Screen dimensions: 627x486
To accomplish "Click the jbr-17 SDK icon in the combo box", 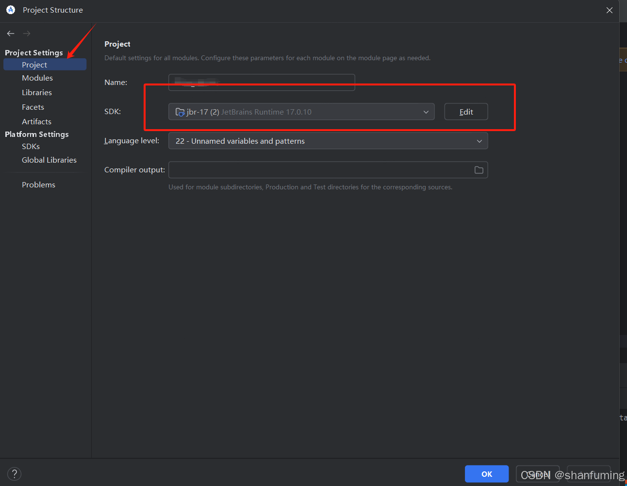I will coord(179,111).
